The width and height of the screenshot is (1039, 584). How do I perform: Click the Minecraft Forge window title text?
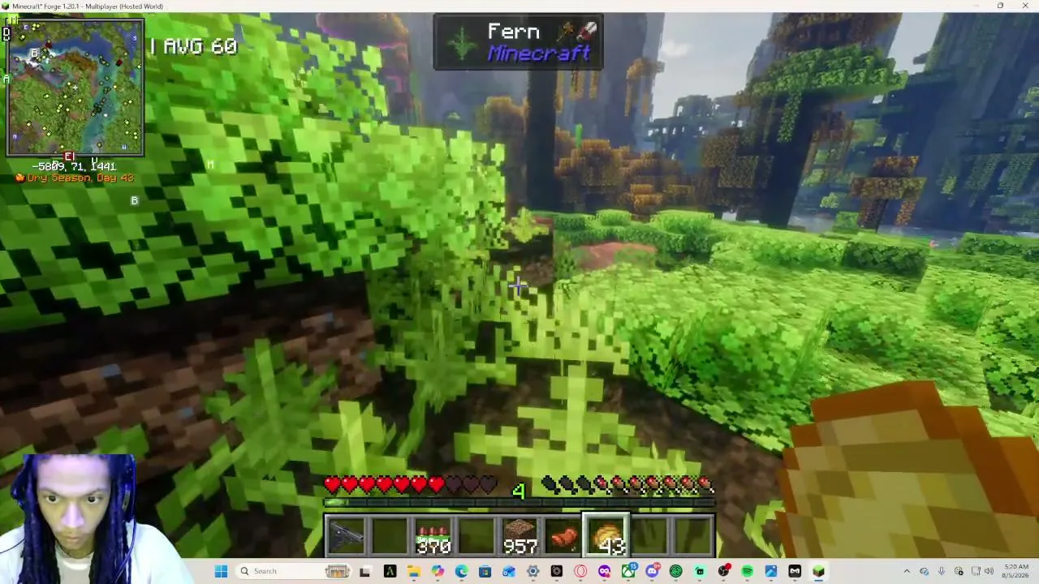click(88, 6)
